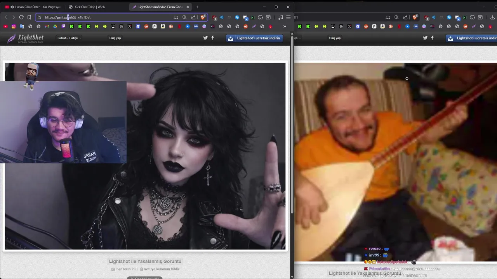Open the ChatGPT bookmark in left window
The height and width of the screenshot is (279, 497).
pos(121,26)
